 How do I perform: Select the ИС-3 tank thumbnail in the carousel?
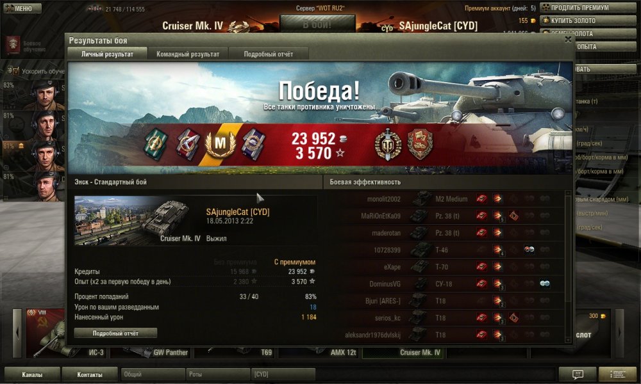(65, 333)
